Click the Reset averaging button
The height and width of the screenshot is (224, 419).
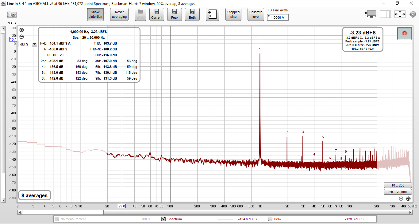coord(119,14)
